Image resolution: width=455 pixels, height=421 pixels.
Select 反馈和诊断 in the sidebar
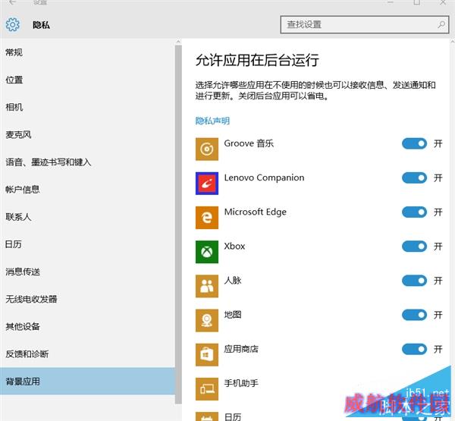(x=87, y=354)
